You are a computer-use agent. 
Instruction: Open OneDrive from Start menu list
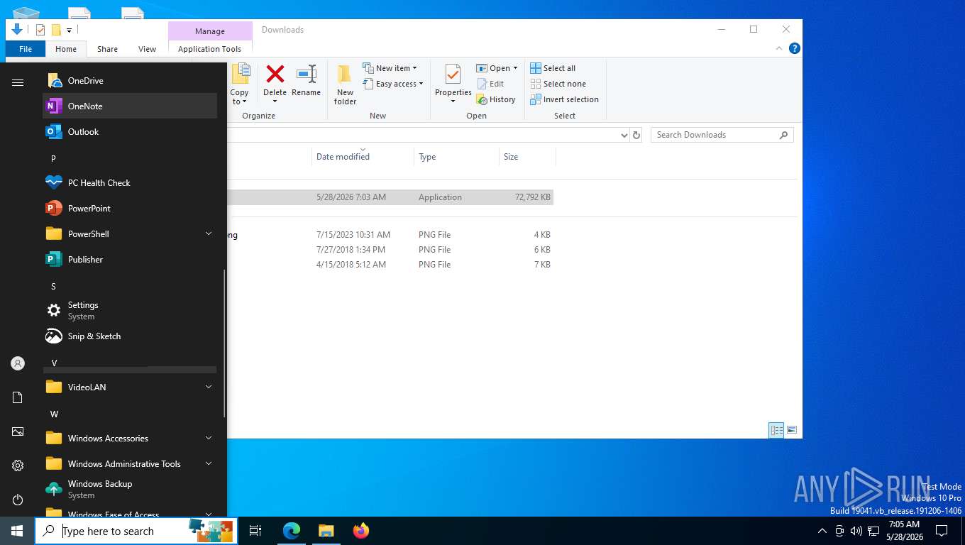click(x=130, y=81)
